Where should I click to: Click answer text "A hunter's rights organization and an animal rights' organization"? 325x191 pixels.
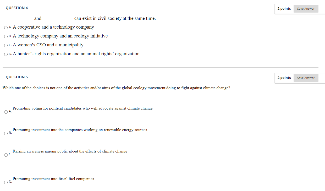tap(76, 54)
